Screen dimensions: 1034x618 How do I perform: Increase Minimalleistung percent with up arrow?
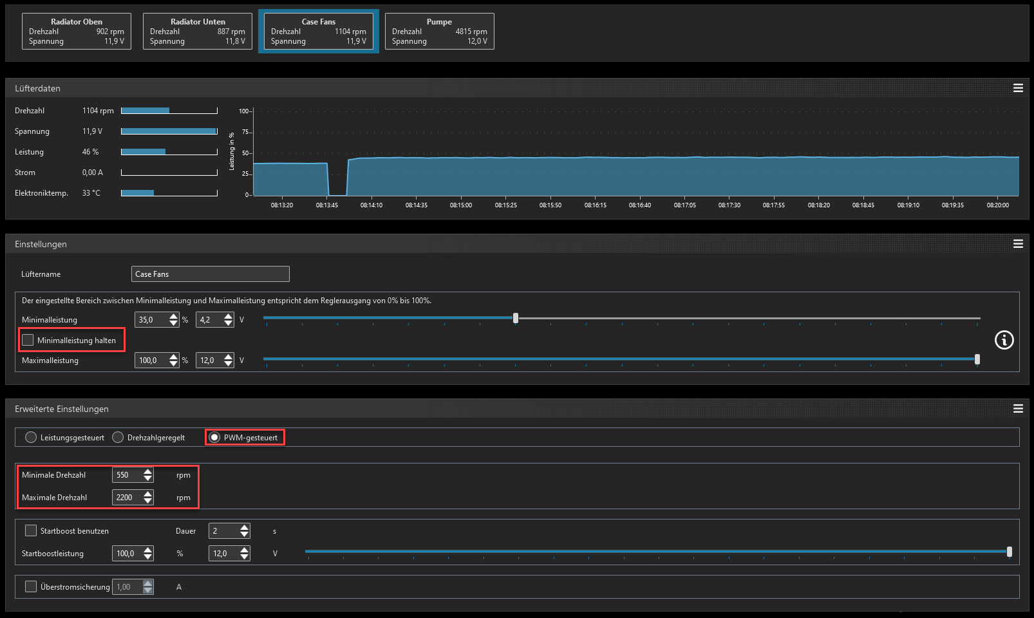click(174, 316)
